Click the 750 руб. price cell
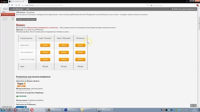 click(80, 66)
